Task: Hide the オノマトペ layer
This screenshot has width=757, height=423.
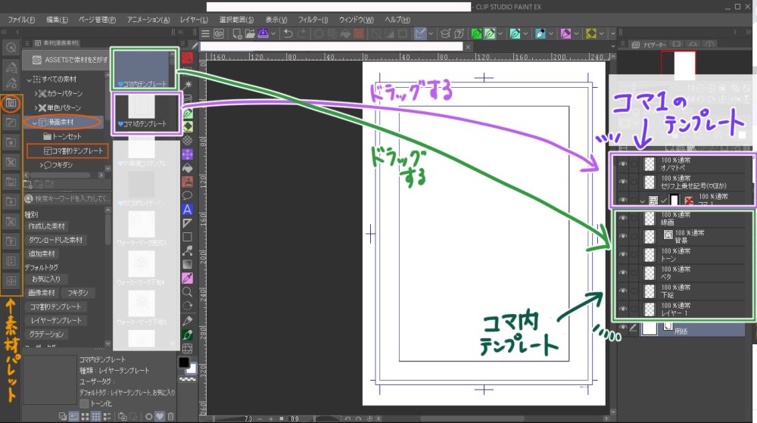Action: tap(621, 163)
